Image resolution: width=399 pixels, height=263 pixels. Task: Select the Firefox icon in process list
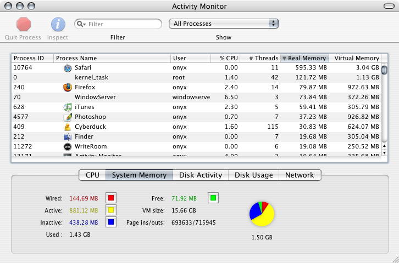68,87
